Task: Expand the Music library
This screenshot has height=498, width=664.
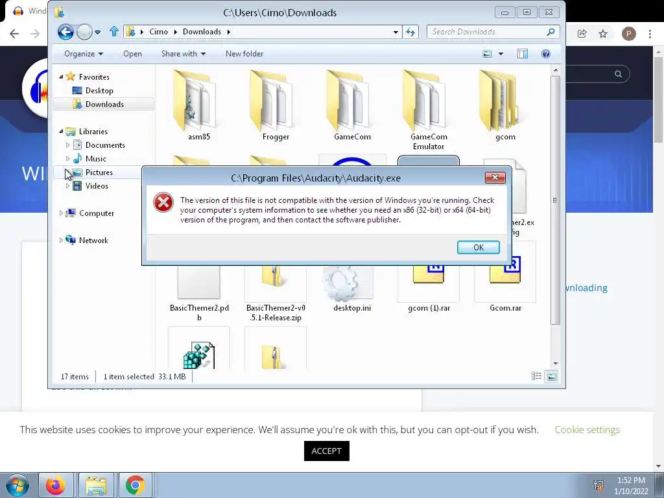Action: 67,159
